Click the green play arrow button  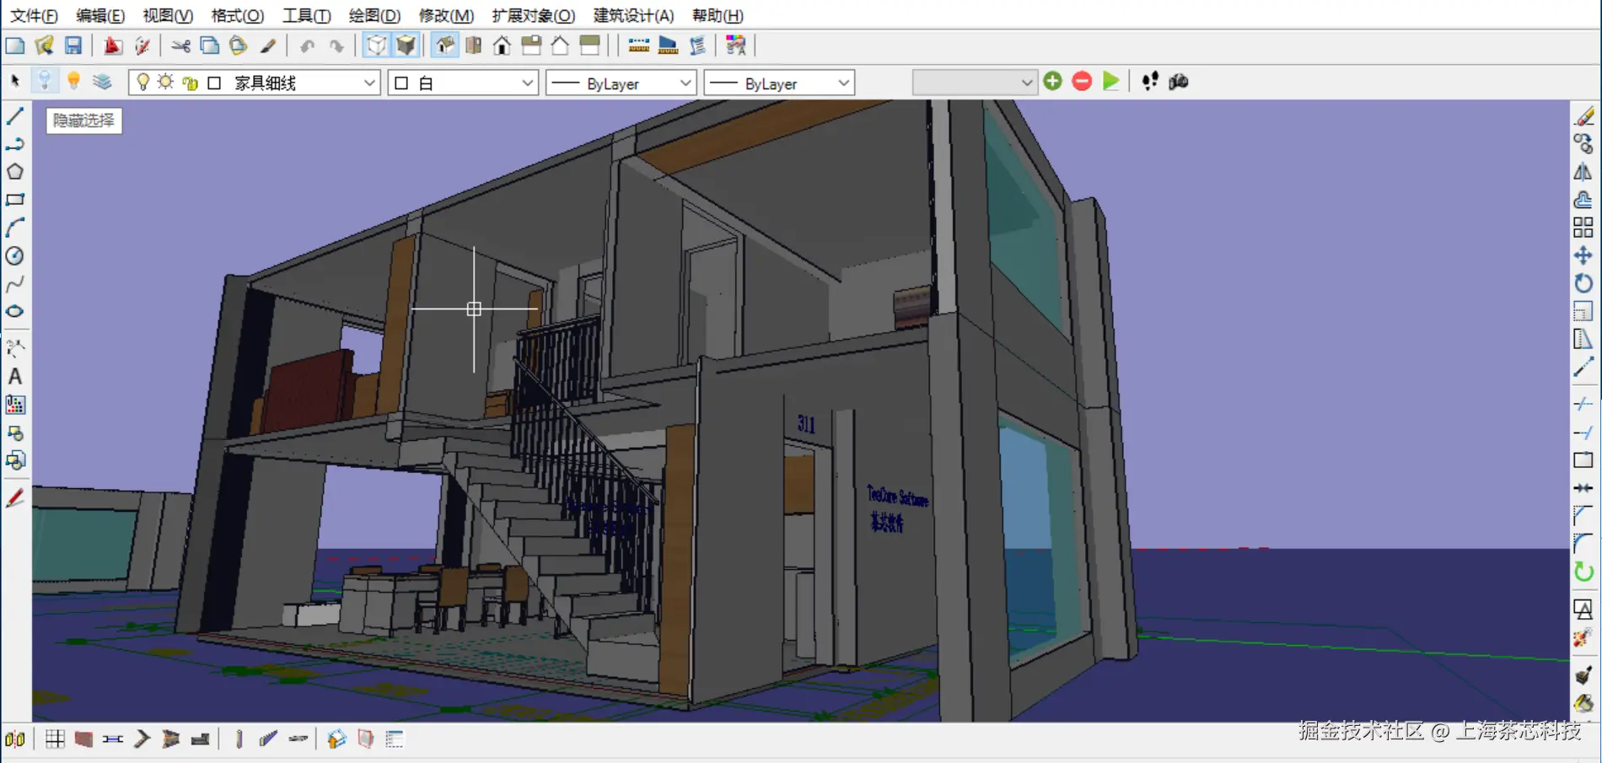tap(1111, 81)
